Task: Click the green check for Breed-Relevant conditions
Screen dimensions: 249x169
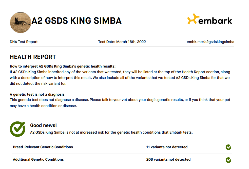Action: click(x=228, y=147)
